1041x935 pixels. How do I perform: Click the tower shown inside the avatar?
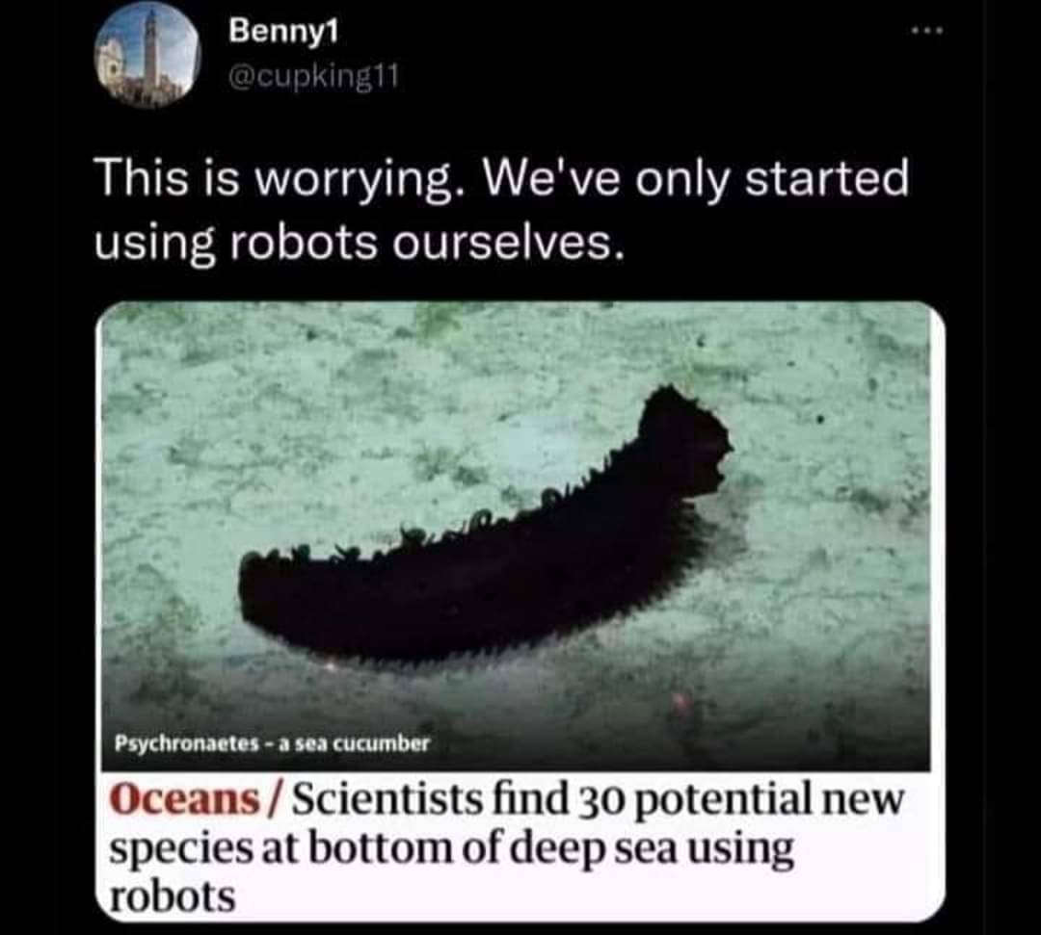pos(151,48)
